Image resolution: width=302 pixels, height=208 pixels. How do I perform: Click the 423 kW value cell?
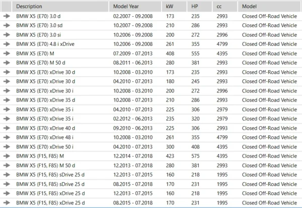[171, 155]
